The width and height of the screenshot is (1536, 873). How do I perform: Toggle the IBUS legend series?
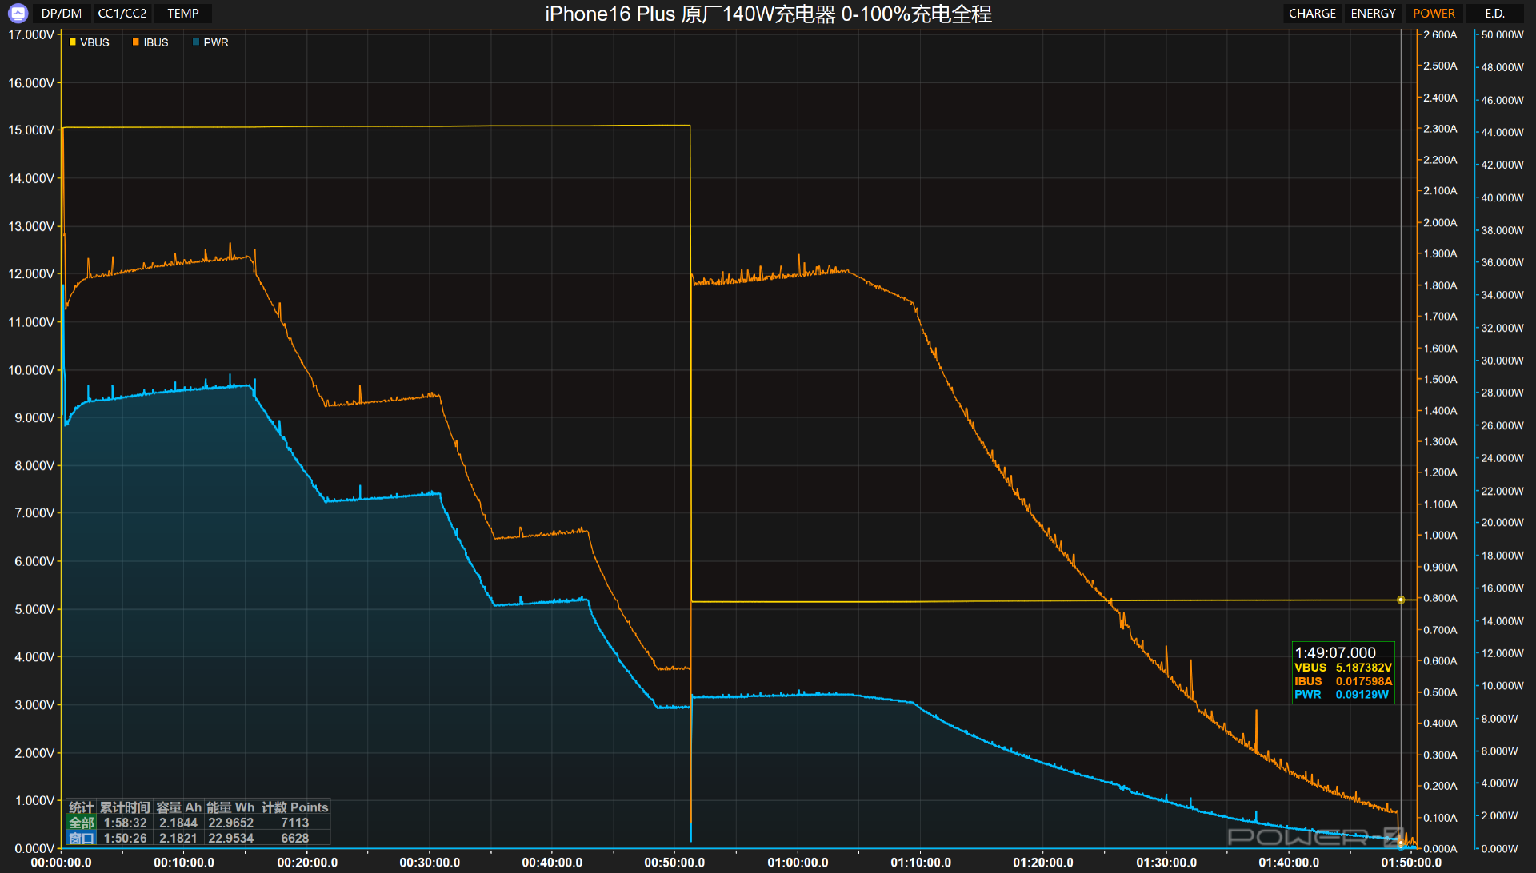point(150,42)
